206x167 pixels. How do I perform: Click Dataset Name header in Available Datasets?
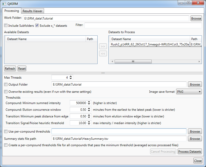click(46, 39)
